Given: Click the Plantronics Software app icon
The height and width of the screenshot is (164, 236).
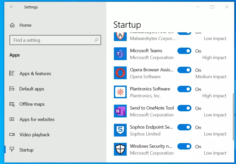Looking at the screenshot, I should tap(120, 92).
